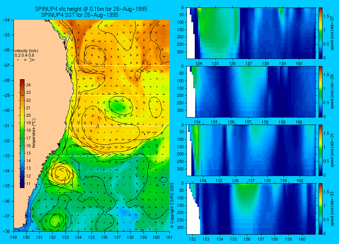Open the speed section panel for lat=-33

pyautogui.click(x=251, y=209)
